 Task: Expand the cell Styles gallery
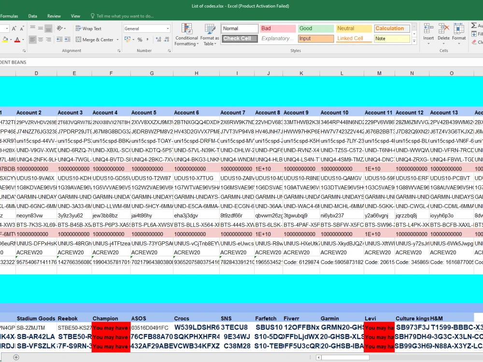point(414,41)
